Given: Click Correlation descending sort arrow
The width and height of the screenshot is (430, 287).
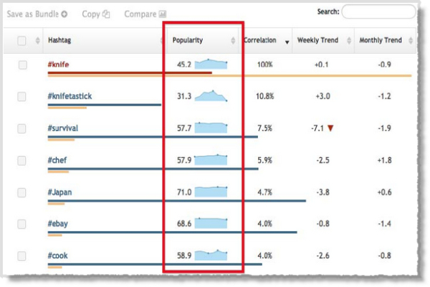Looking at the screenshot, I should [287, 42].
